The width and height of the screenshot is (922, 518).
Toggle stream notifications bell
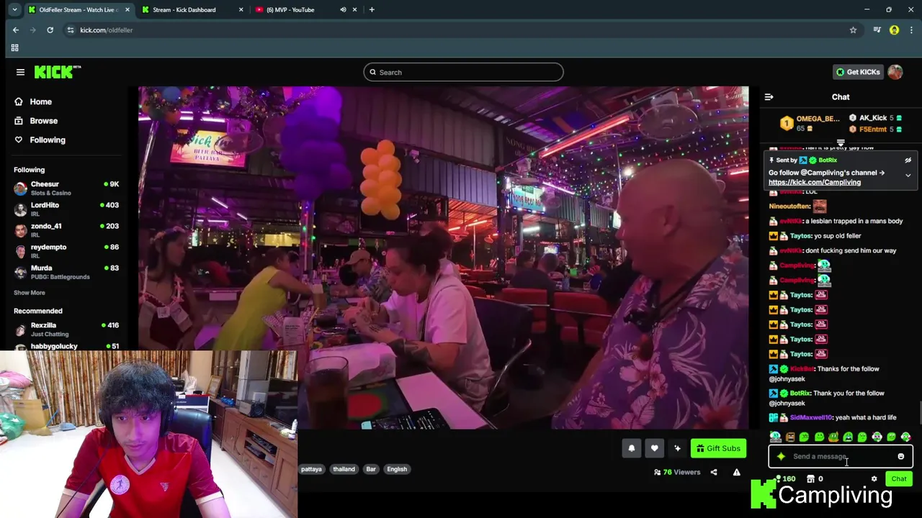click(632, 448)
